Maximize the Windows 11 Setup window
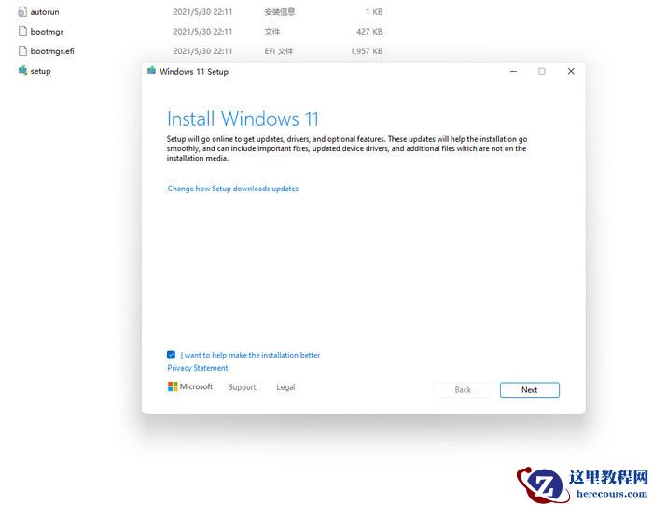 click(x=542, y=71)
